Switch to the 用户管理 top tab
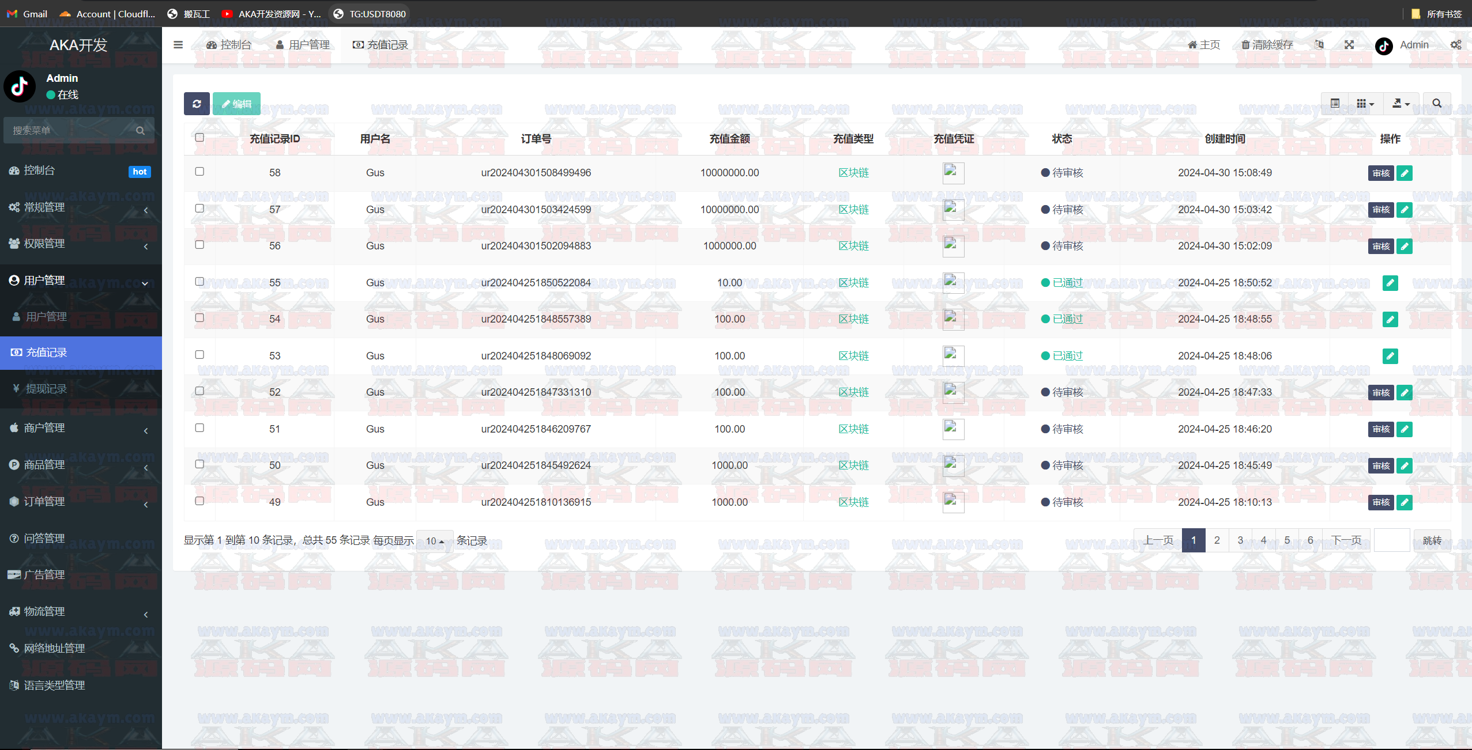Image resolution: width=1472 pixels, height=750 pixels. coord(303,45)
